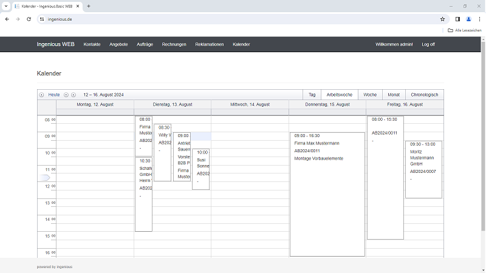Image resolution: width=486 pixels, height=273 pixels.
Task: Click Willkommen admin! account link
Action: pyautogui.click(x=394, y=44)
